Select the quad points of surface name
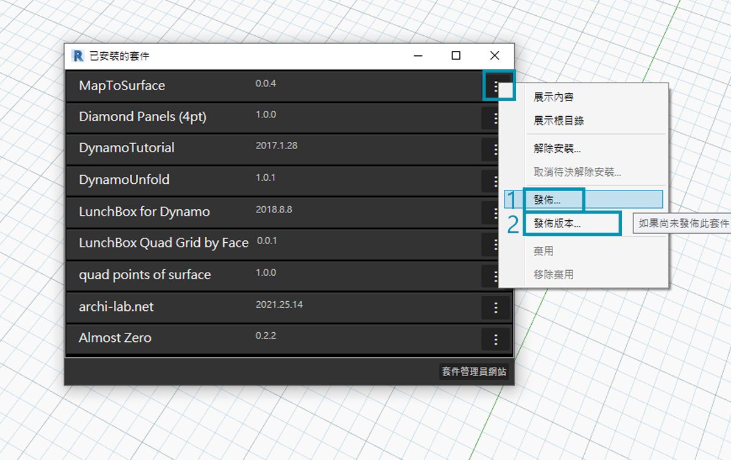This screenshot has height=460, width=731. click(x=145, y=275)
